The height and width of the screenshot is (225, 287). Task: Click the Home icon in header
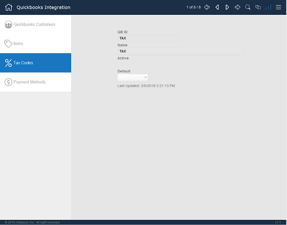click(x=9, y=7)
